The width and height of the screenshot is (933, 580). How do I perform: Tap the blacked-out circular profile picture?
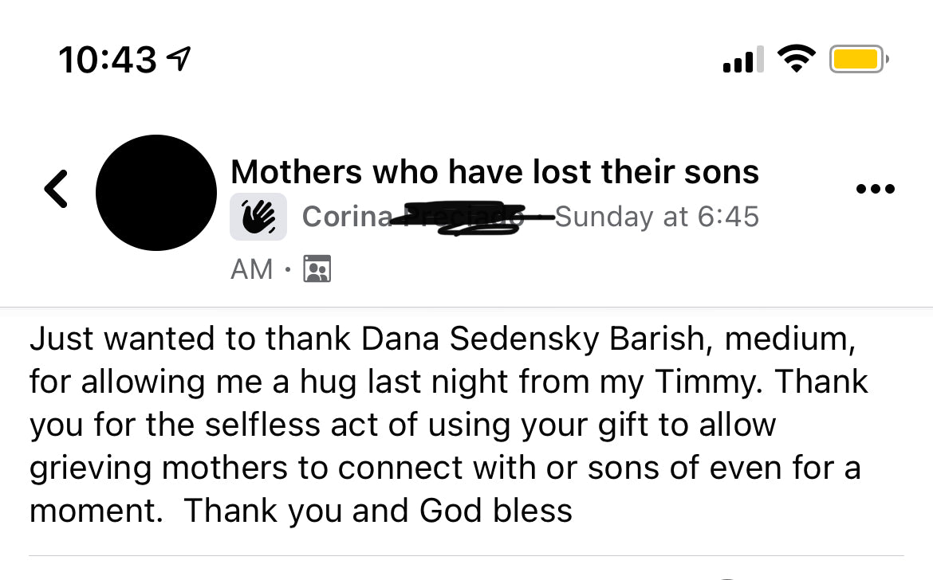click(156, 193)
